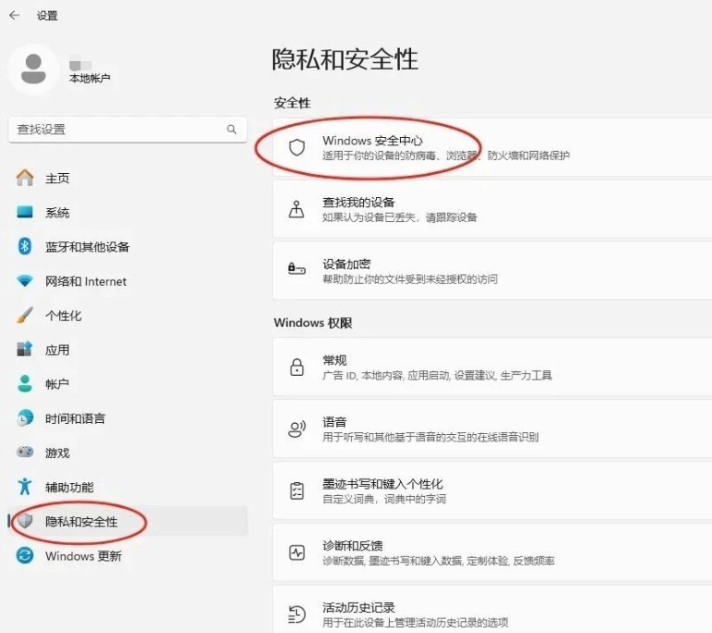Click the globe clock icon for 时间和语言

pos(24,418)
